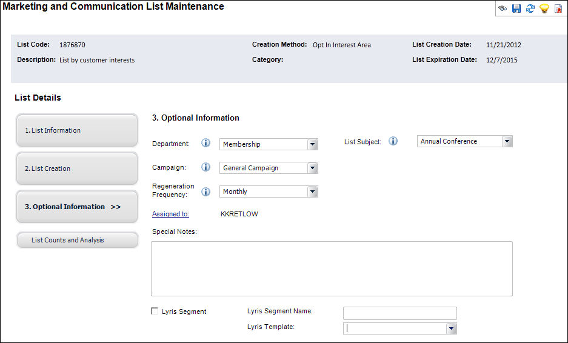Click the info icon next to Department

click(x=206, y=144)
